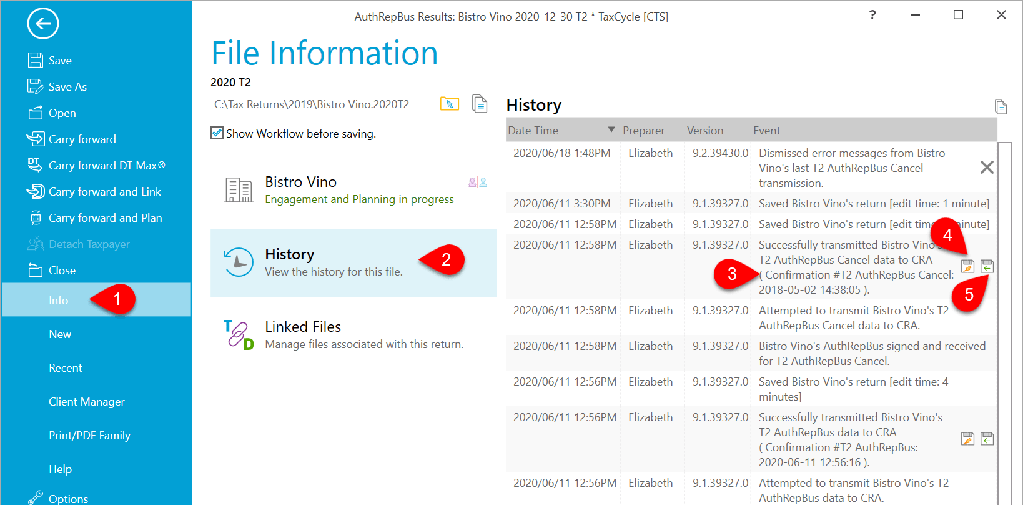This screenshot has height=505, width=1023.
Task: Click the icon beside Carry forward and Plan
Action: click(x=36, y=217)
